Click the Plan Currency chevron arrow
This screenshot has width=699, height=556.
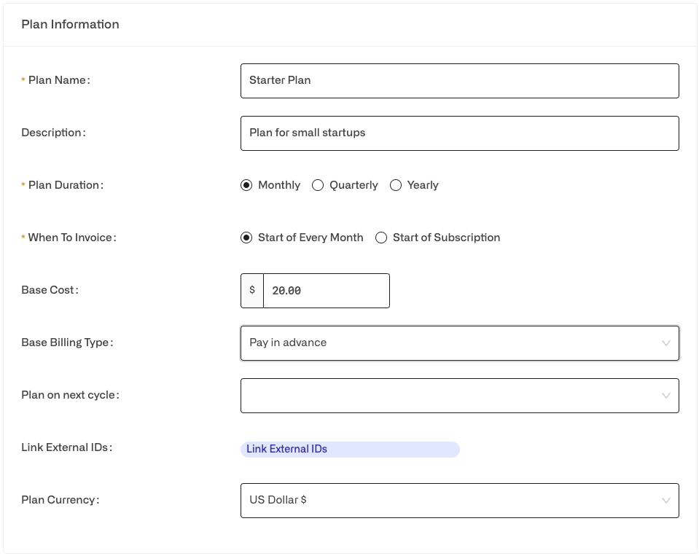coord(665,501)
